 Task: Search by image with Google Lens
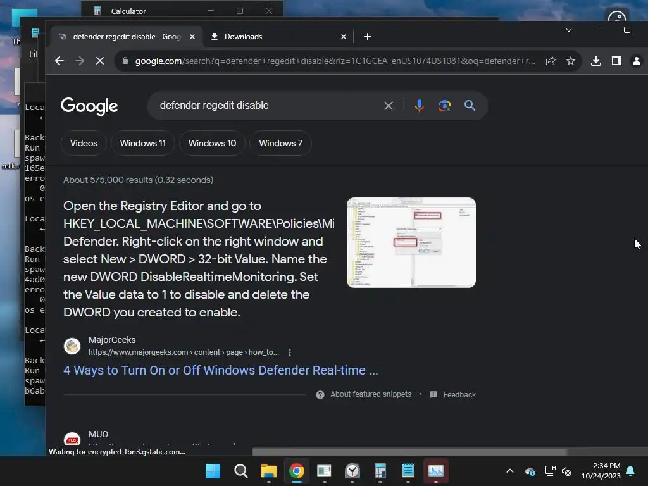click(x=444, y=106)
